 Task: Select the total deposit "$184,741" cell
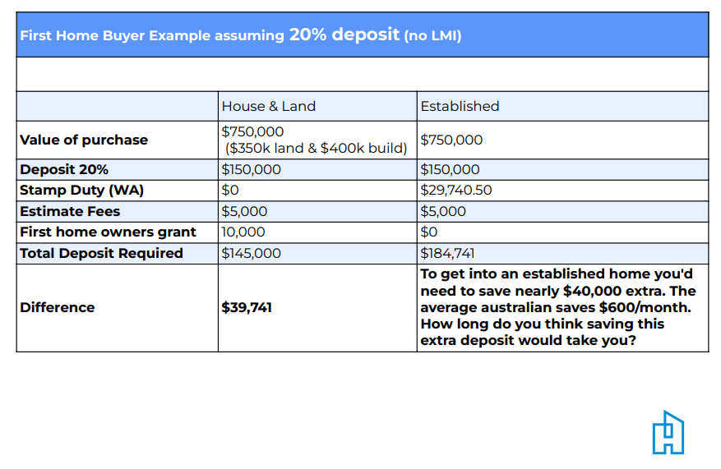563,253
